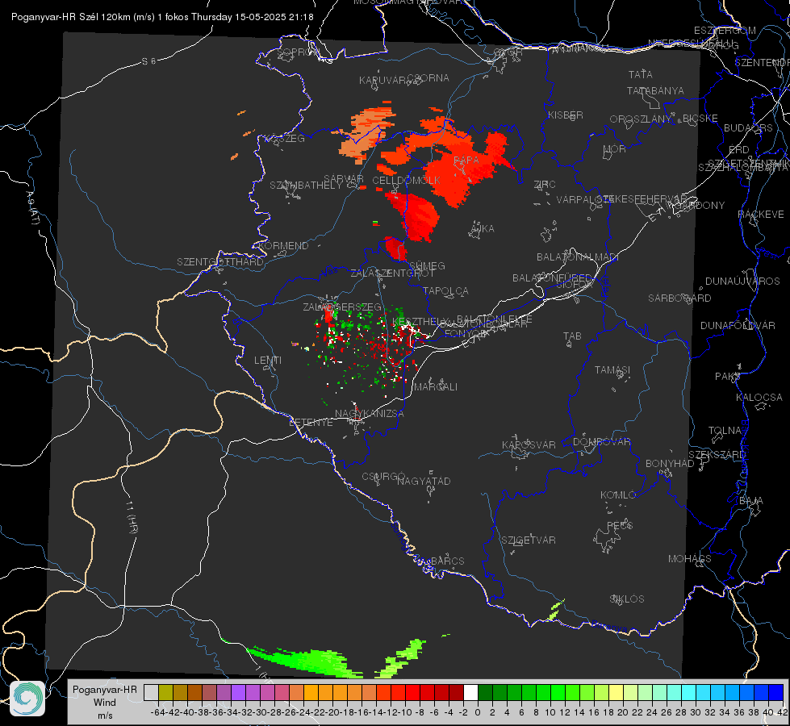Select the gray swatch at the legend's left end
The image size is (790, 726).
click(151, 692)
